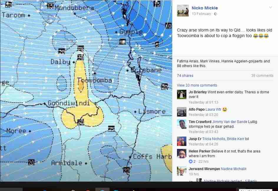Expand View 33 more comments
Screen dimensions: 278x191
(197, 85)
